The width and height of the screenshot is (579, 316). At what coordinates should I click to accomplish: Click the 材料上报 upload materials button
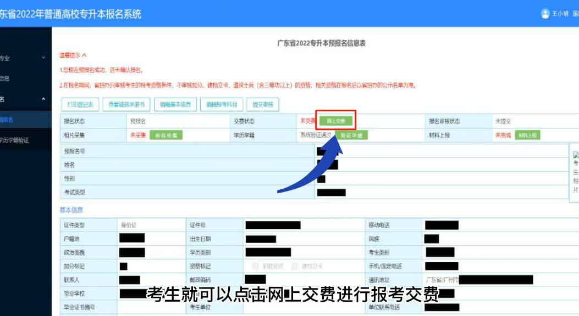(x=528, y=133)
